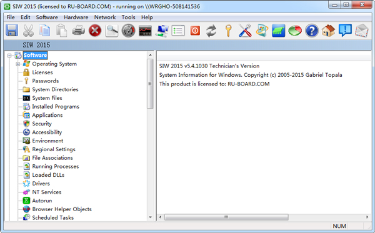Click the envelope mail toolbar icon
The height and width of the screenshot is (233, 375).
point(362,31)
